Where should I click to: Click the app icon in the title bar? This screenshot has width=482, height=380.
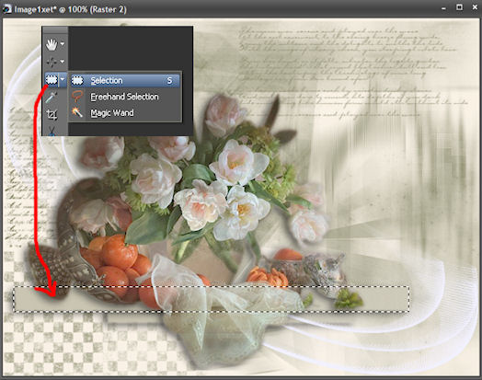click(x=6, y=9)
